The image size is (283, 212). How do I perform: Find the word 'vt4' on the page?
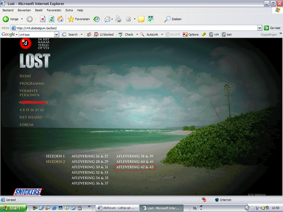pyautogui.click(x=214, y=34)
